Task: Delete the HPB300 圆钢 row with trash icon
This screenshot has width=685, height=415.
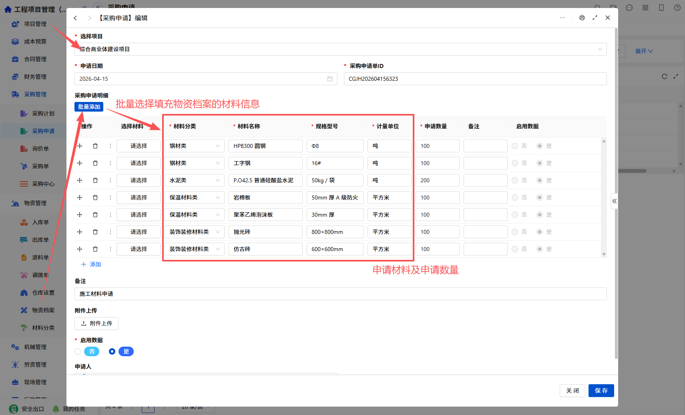Action: coord(95,146)
